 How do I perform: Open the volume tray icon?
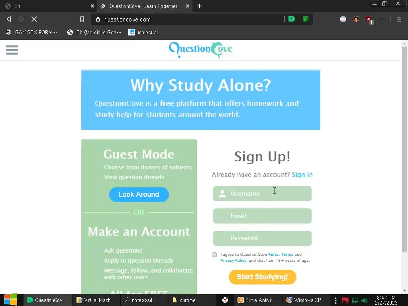point(364,300)
